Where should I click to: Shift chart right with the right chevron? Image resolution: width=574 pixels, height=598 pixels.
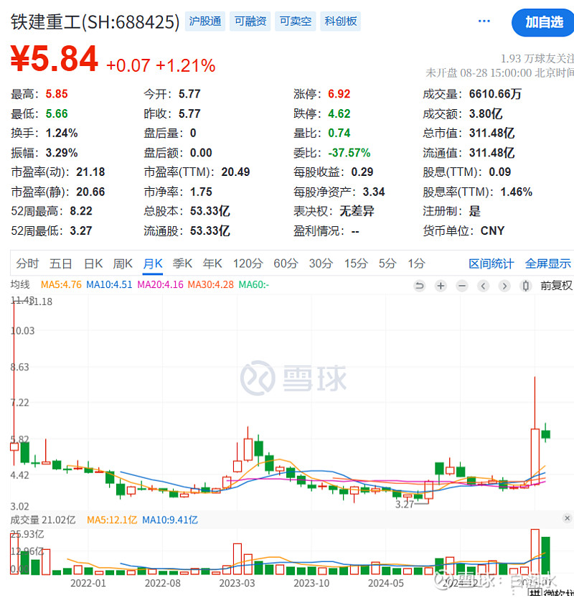tap(504, 286)
